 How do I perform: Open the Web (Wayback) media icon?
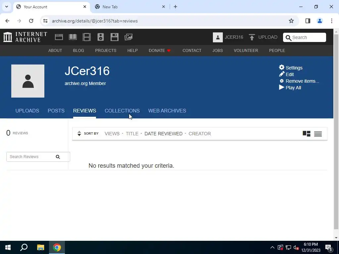click(59, 37)
